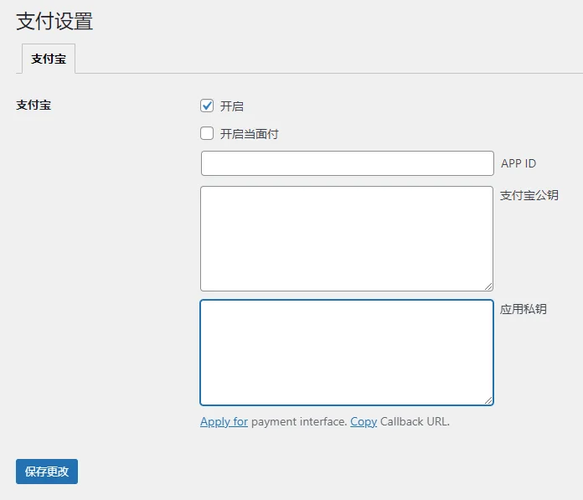This screenshot has width=583, height=500.
Task: Click the bold 支付宝 section label
Action: tap(34, 106)
